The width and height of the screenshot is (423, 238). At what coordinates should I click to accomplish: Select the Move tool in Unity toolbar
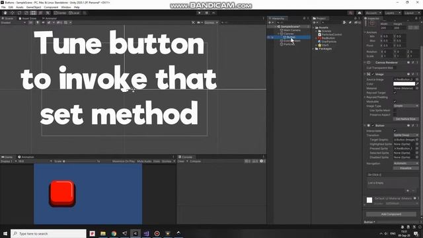12,13
